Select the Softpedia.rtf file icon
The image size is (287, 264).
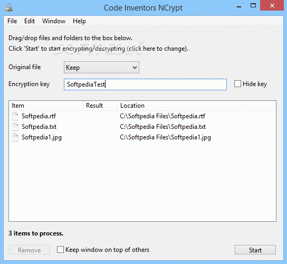pyautogui.click(x=15, y=116)
